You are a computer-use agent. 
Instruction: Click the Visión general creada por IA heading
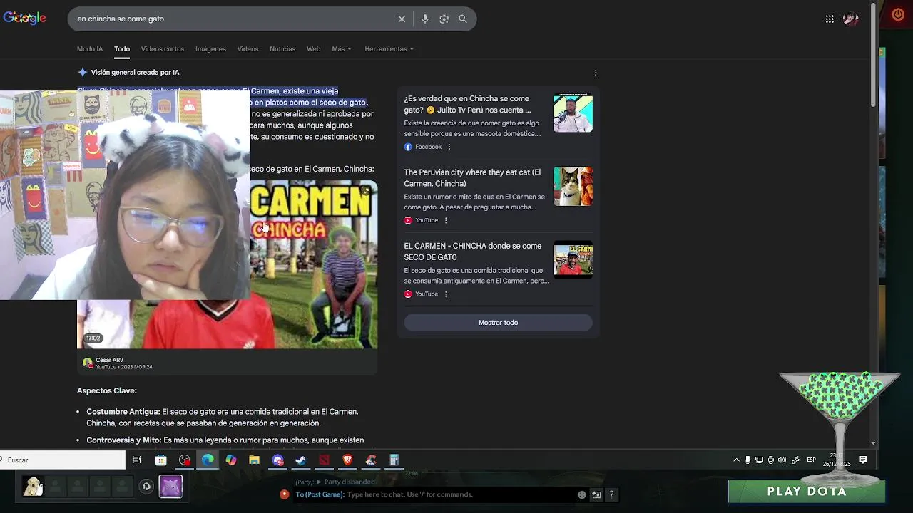(135, 73)
